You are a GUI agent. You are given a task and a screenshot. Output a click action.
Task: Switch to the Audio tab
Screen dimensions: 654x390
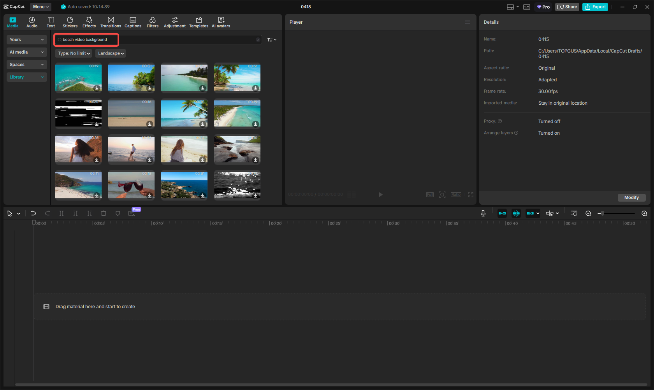(32, 22)
